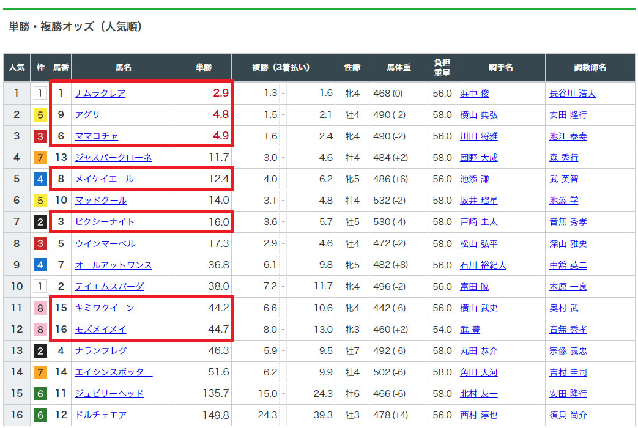638x428 pixels.
Task: Open jockey link 団野 大成
Action: (x=479, y=158)
